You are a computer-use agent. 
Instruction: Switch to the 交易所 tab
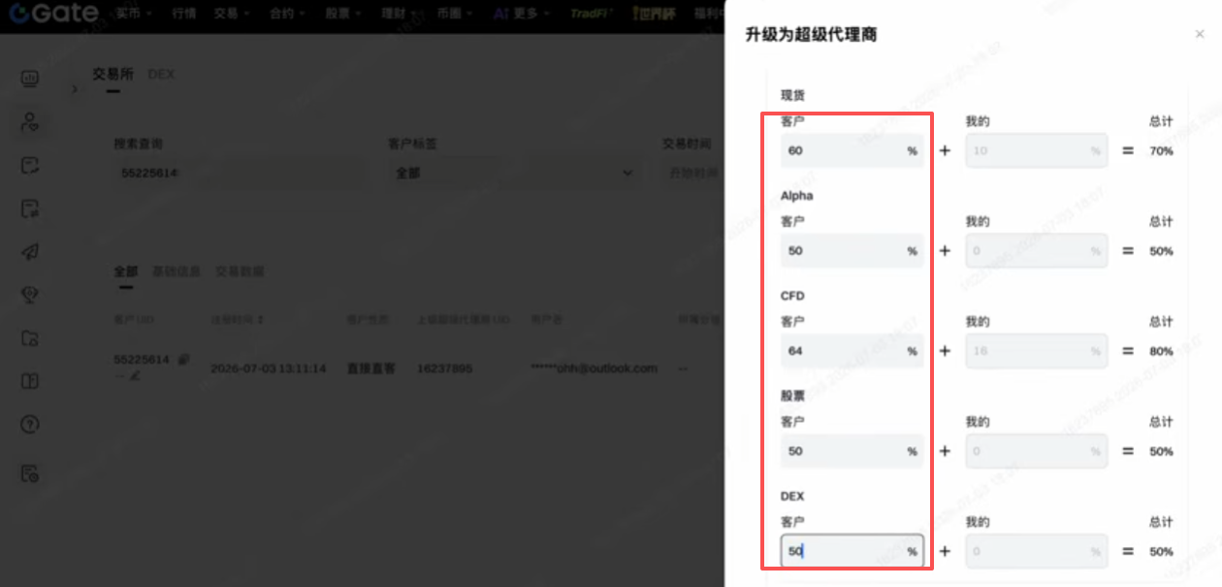pyautogui.click(x=113, y=74)
